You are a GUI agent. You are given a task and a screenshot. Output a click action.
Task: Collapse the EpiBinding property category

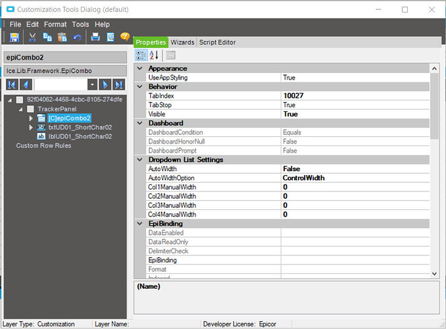139,224
